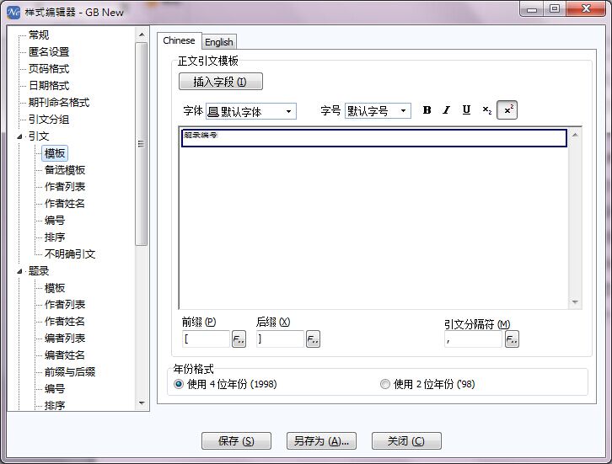Open field picker next to 前缀 box

tap(239, 339)
